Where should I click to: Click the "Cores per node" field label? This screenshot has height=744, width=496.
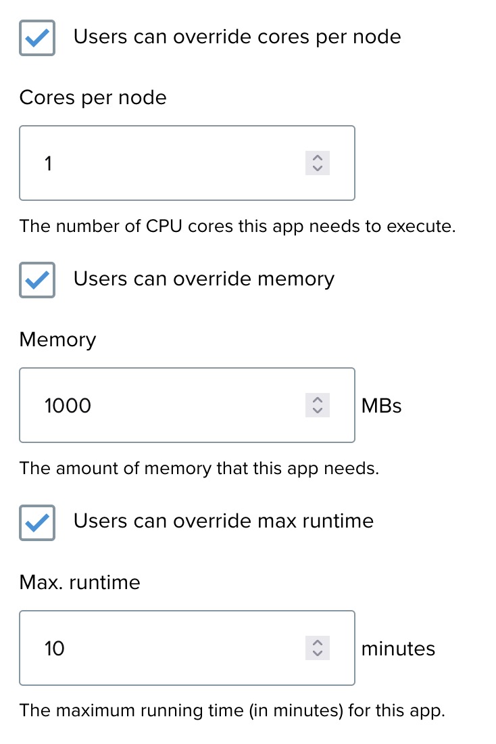point(93,97)
